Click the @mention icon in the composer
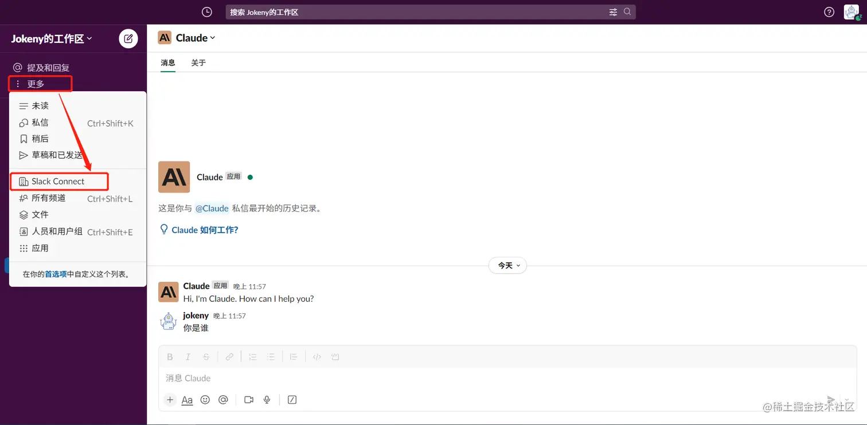The image size is (867, 425). pos(224,399)
